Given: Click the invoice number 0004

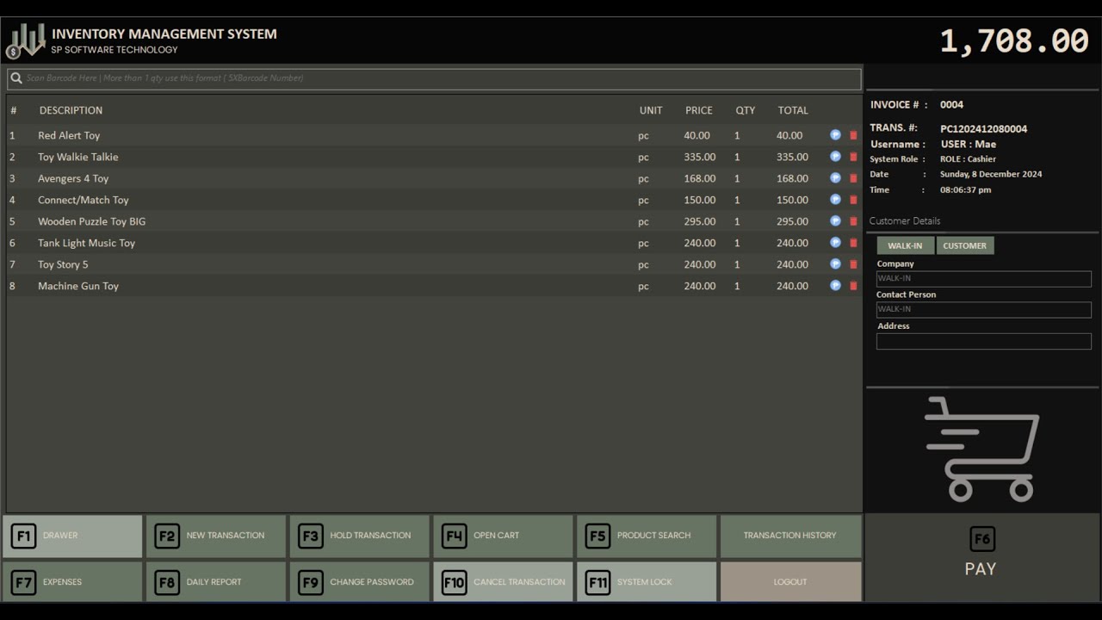Looking at the screenshot, I should 951,105.
